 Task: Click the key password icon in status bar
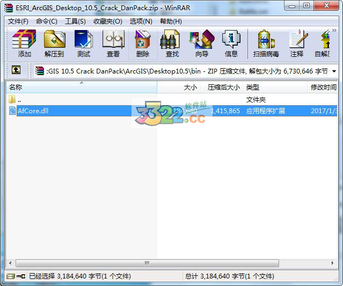21,276
